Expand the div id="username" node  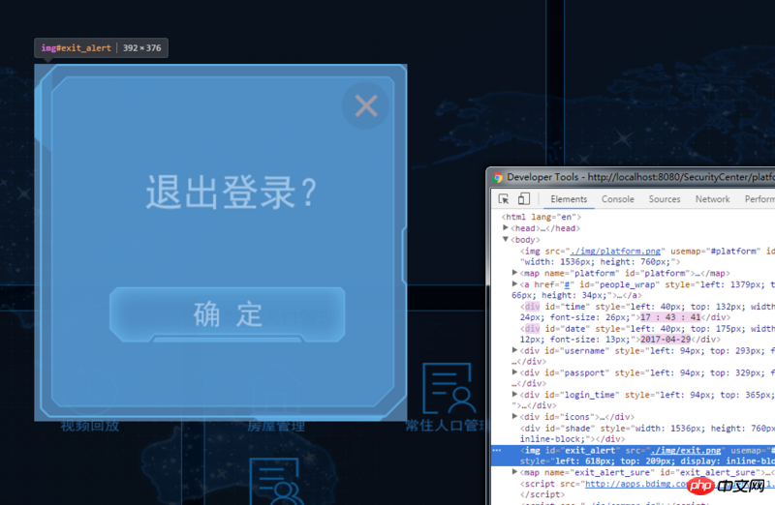pos(514,350)
